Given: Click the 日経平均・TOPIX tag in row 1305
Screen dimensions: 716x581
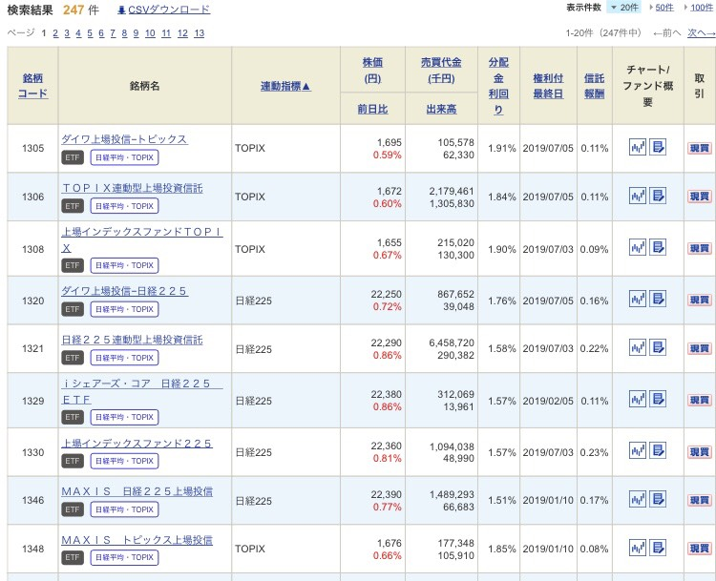Looking at the screenshot, I should point(125,157).
